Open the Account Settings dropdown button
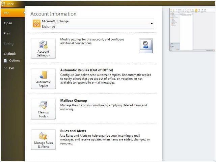Image resolution: width=216 pixels, height=162 pixels. [44, 48]
